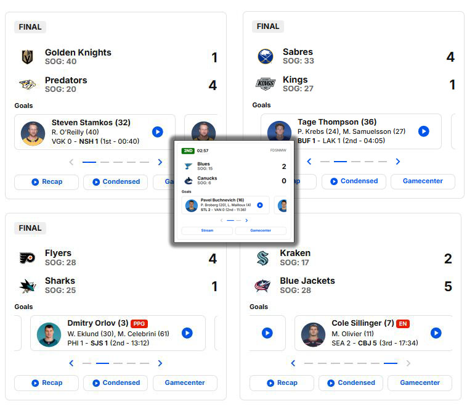Image resolution: width=467 pixels, height=409 pixels.
Task: Open Dmitry Orlov player headshot
Action: (x=49, y=334)
